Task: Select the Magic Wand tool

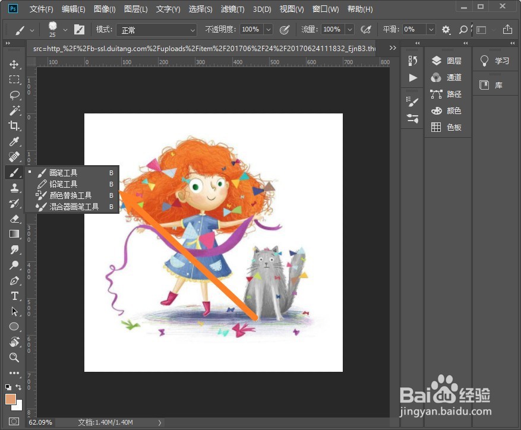Action: [x=14, y=110]
